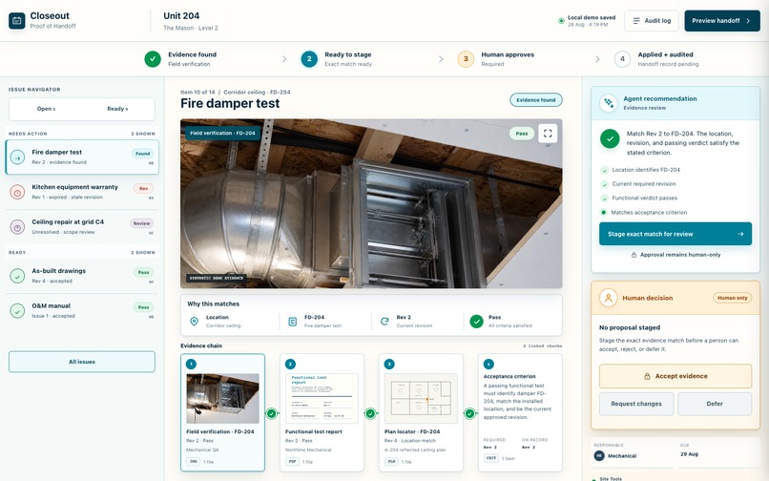Expand the evidence photo to fullscreen
Image resolution: width=769 pixels, height=481 pixels.
(548, 134)
